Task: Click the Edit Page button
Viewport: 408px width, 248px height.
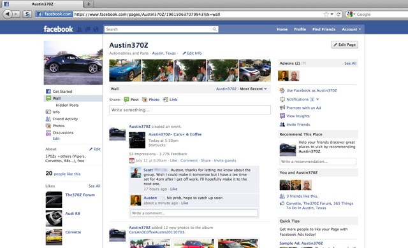Action: pyautogui.click(x=345, y=45)
